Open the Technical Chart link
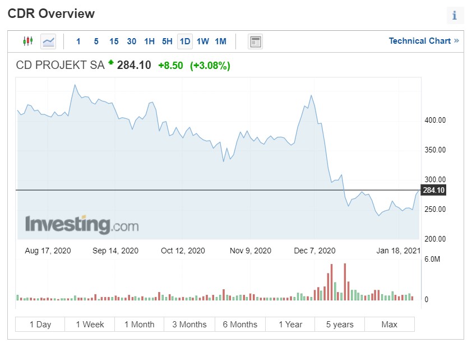Screen dimensions: 472x352 424,41
